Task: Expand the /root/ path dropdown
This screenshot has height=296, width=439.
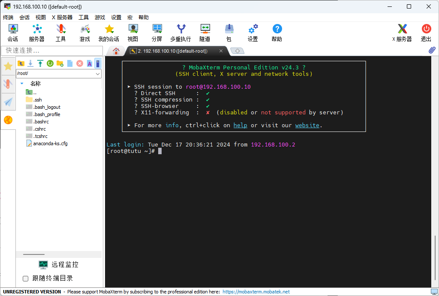Action: pyautogui.click(x=98, y=74)
